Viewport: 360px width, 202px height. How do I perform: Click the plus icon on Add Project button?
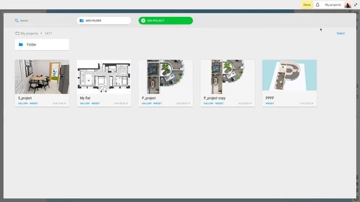click(x=143, y=21)
